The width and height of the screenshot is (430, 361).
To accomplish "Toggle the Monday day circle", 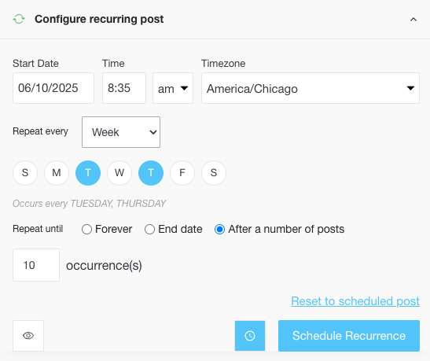I will [57, 173].
